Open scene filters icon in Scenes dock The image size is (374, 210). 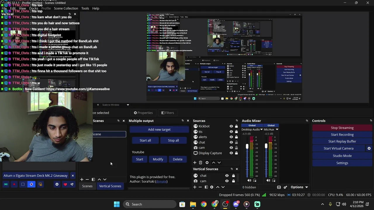(93, 179)
